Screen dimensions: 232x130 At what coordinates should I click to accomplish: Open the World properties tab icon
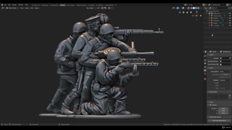(205, 74)
